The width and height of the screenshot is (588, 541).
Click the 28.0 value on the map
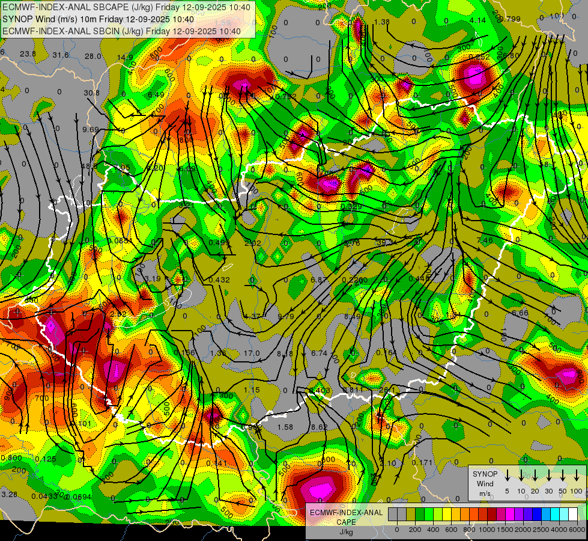coord(93,57)
